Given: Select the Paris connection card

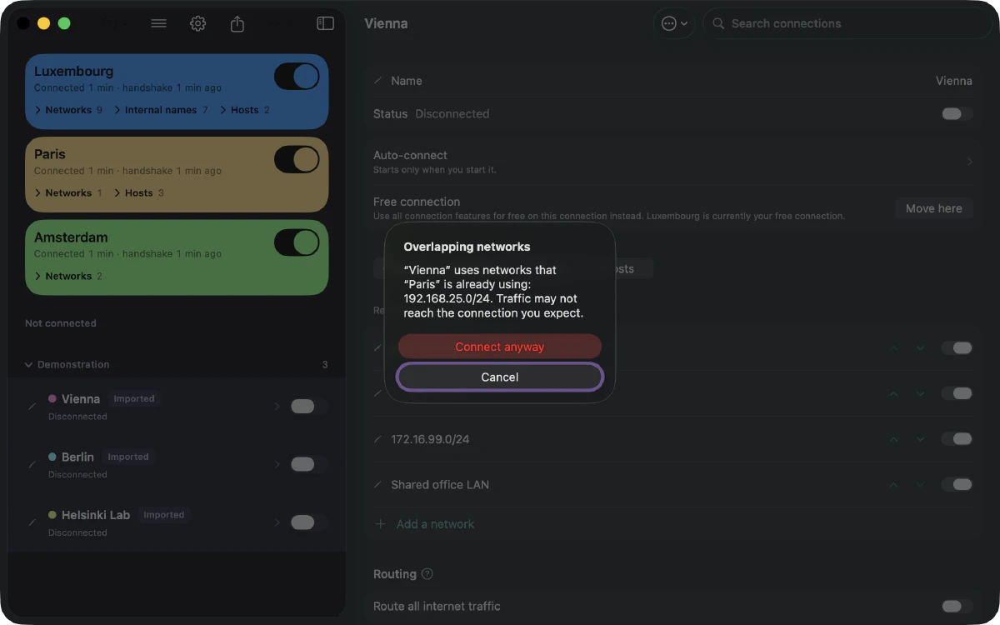Looking at the screenshot, I should point(177,174).
